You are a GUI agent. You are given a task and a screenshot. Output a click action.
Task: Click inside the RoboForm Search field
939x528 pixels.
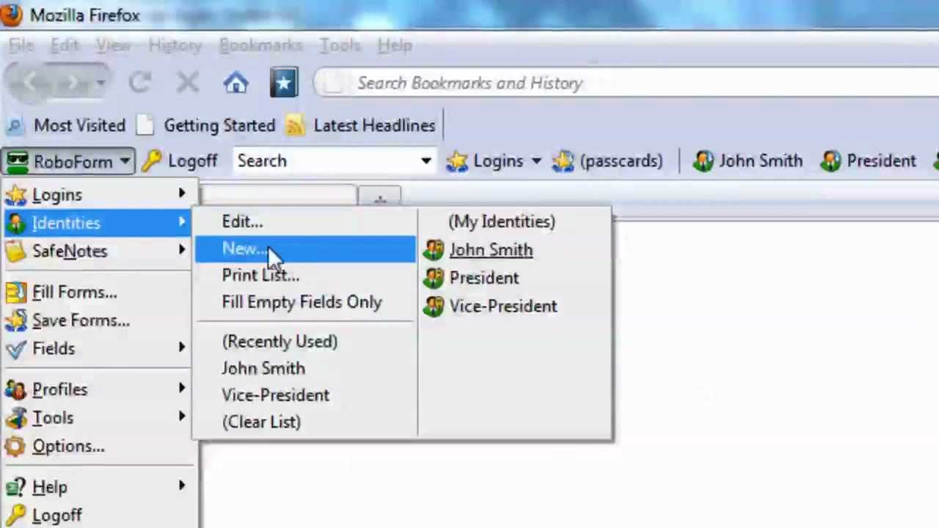click(325, 161)
